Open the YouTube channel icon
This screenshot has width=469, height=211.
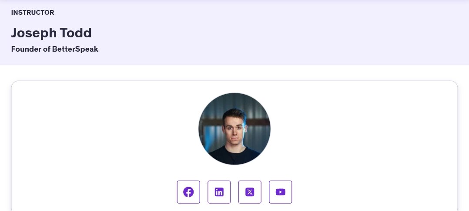[x=280, y=192]
